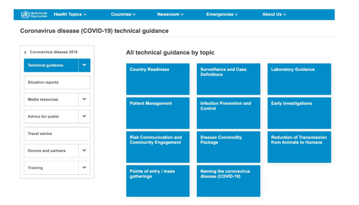Expand the Media resources chevron
359x205 pixels.
84,100
